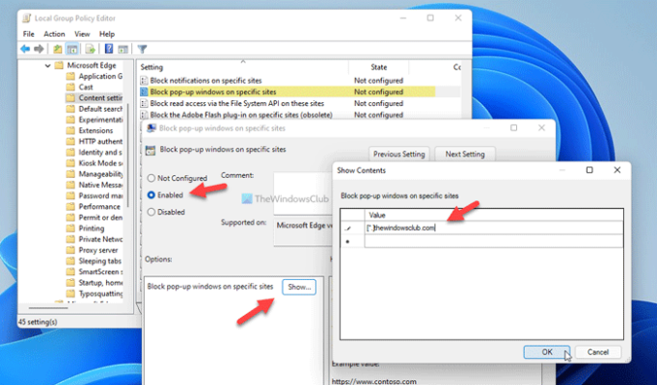Screen dimensions: 657x385
Task: Click Cancel in Show Contents dialog
Action: pyautogui.click(x=597, y=352)
